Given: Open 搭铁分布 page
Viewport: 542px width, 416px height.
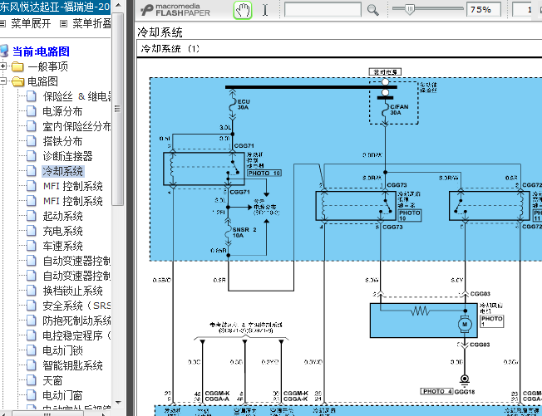Looking at the screenshot, I should 62,141.
